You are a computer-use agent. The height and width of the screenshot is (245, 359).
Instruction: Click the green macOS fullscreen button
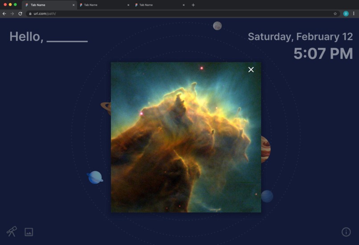15,4
